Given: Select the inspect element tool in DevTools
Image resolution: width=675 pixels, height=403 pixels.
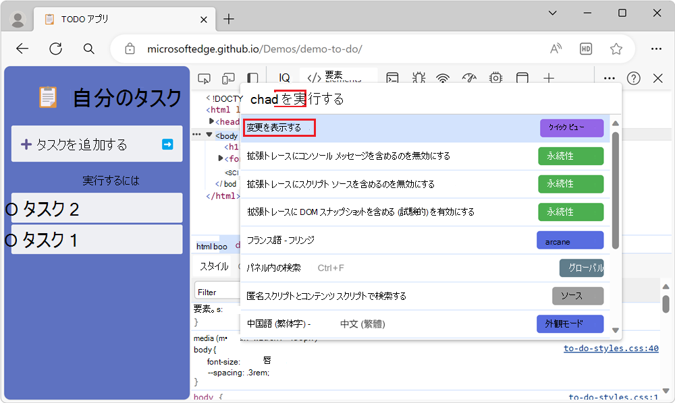Looking at the screenshot, I should point(204,78).
